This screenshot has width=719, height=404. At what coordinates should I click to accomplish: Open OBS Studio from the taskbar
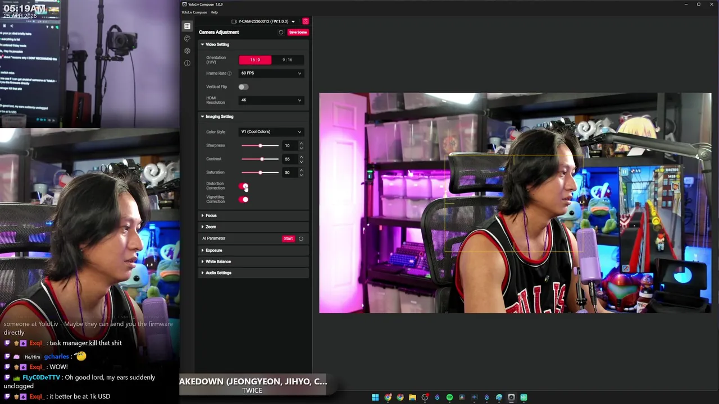(x=425, y=397)
